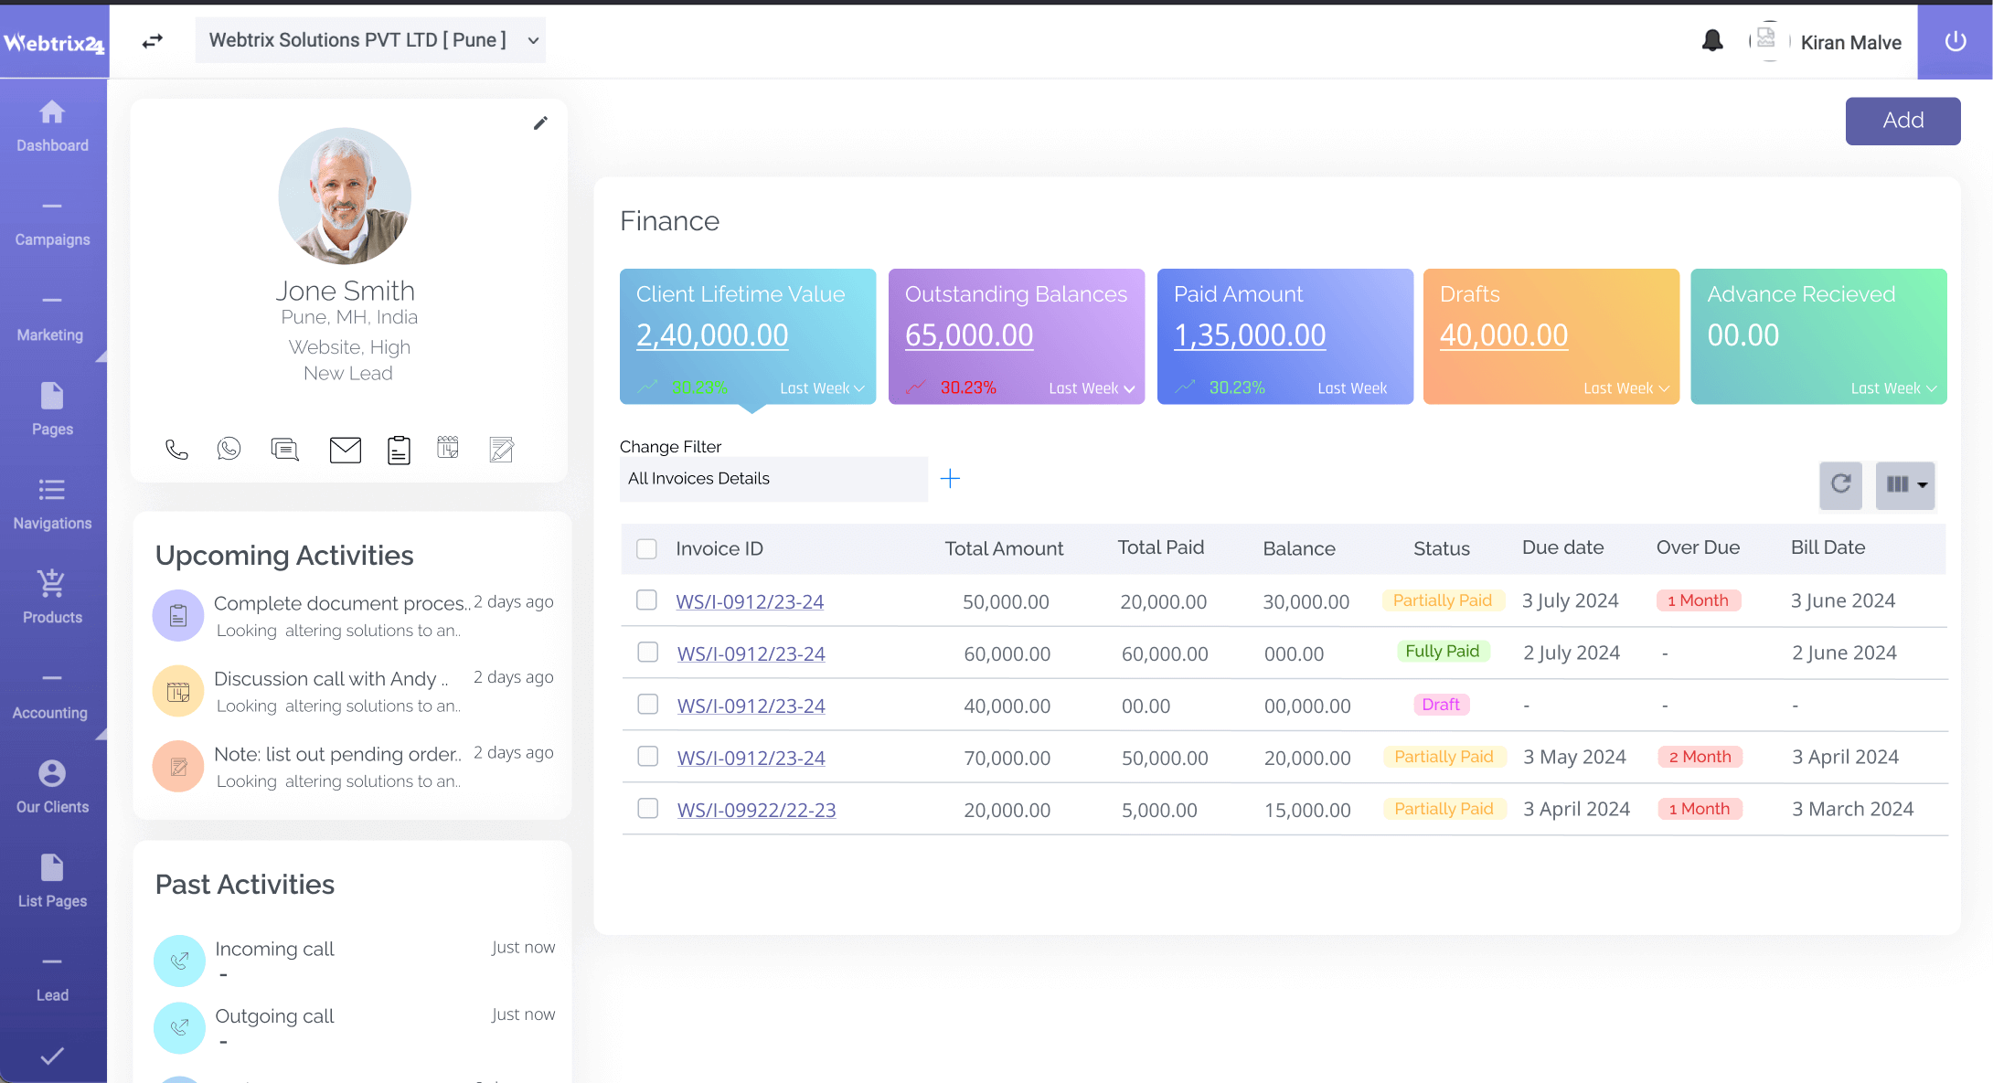Screen dimensions: 1993x1083
Task: Click the All Invoices Details filter field
Action: [773, 479]
